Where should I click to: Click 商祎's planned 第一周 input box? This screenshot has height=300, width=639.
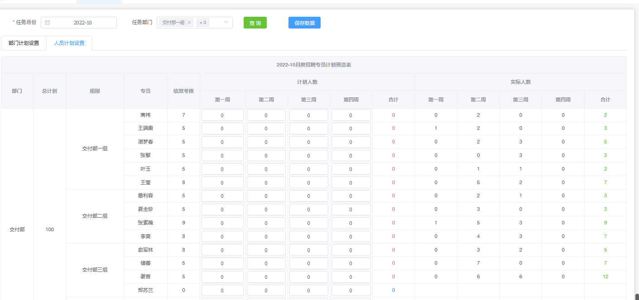click(x=222, y=115)
